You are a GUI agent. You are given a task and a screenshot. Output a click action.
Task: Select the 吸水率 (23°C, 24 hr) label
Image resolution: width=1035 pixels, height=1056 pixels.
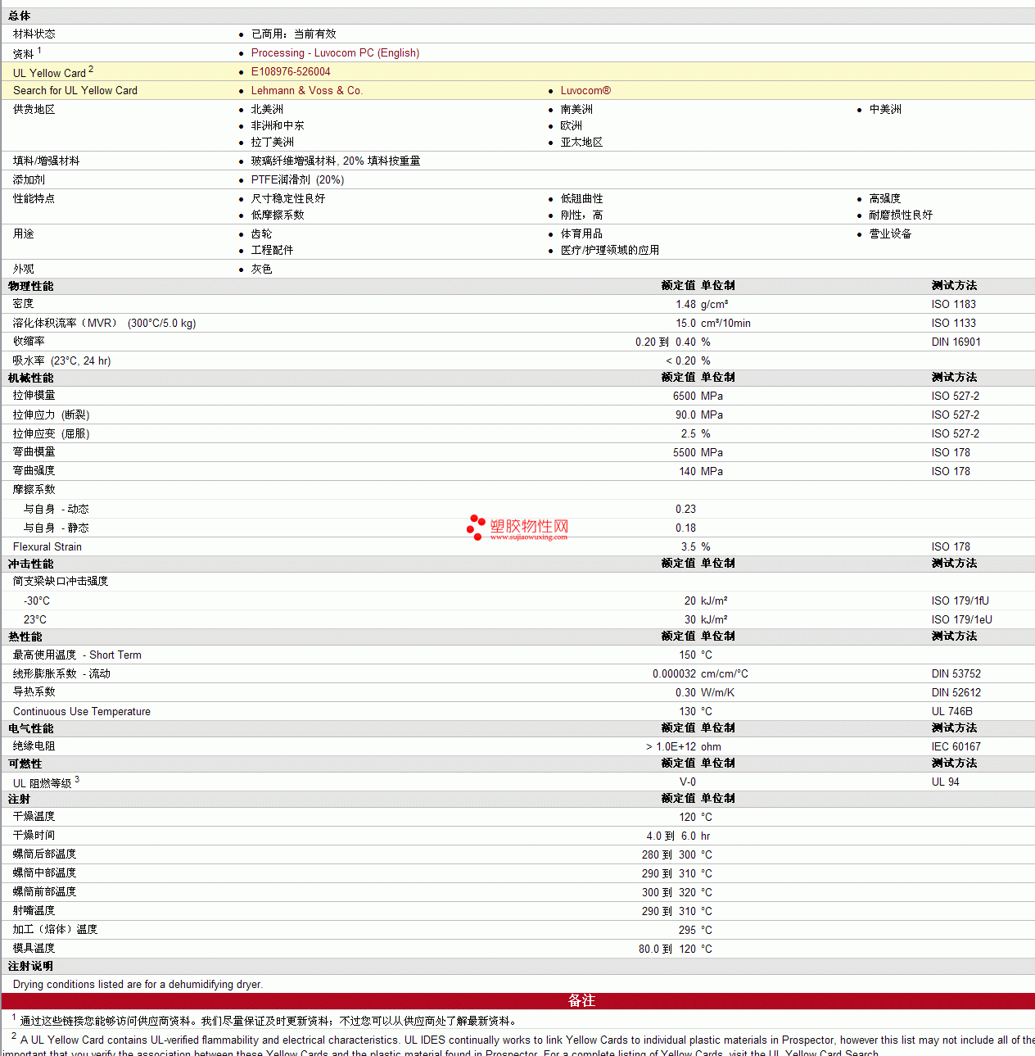62,360
